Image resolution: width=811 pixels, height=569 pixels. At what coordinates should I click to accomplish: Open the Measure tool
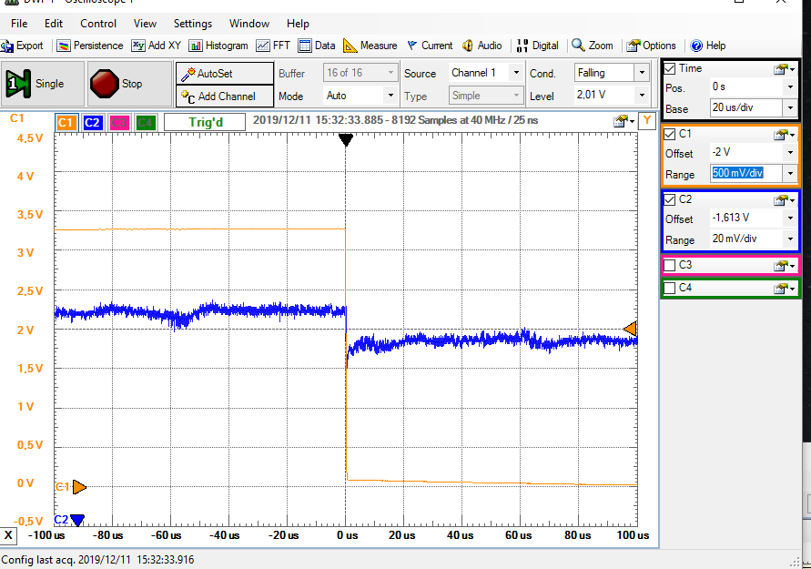(370, 46)
